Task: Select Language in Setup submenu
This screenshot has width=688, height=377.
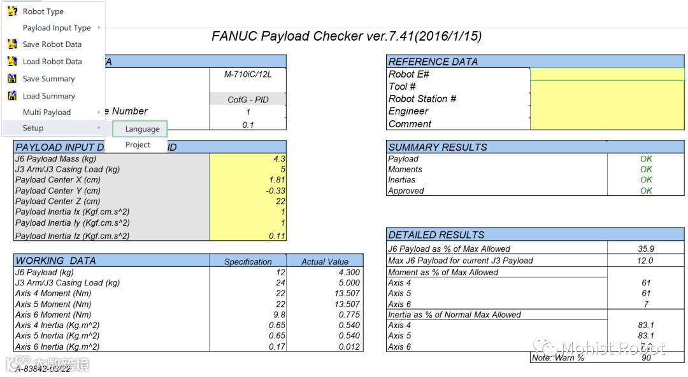Action: 140,128
